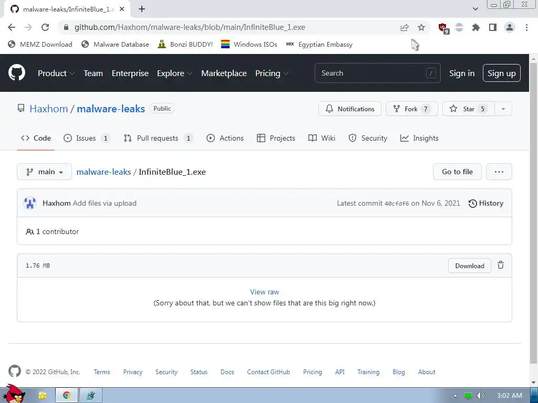View file History link
Image resolution: width=538 pixels, height=403 pixels.
[x=486, y=203]
